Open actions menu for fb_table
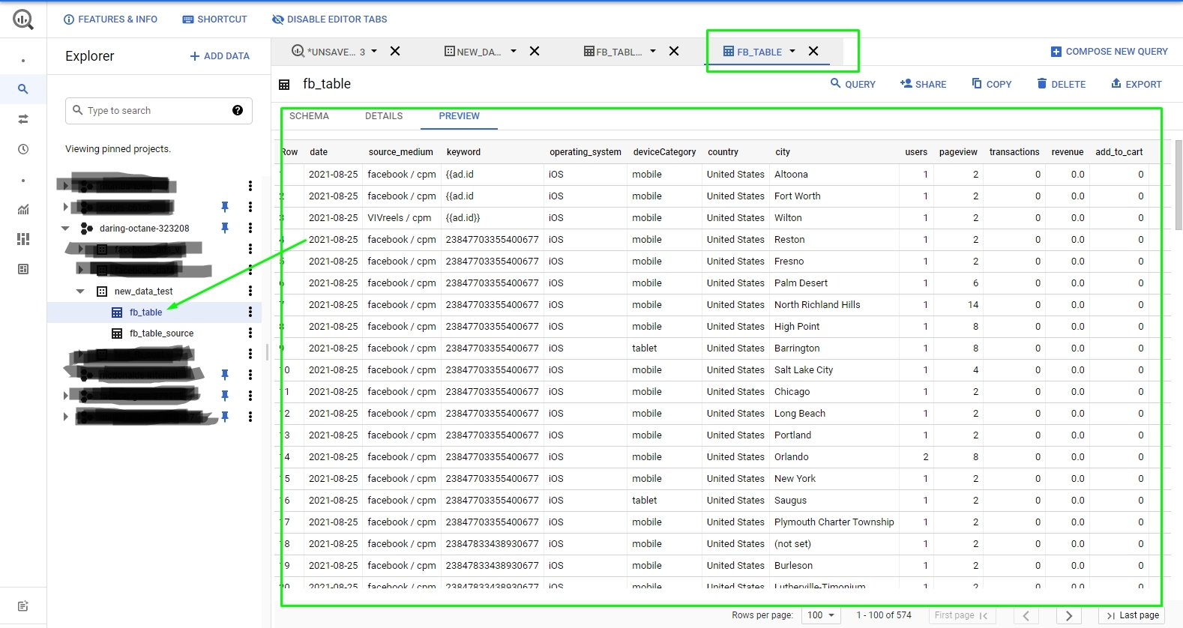This screenshot has width=1183, height=628. [250, 312]
